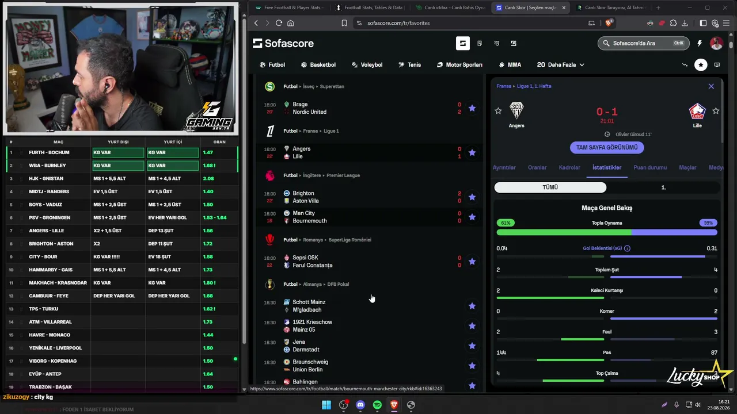Unfavorite the Schott Mainz vs M'gladbach match
The width and height of the screenshot is (737, 414).
point(472,306)
